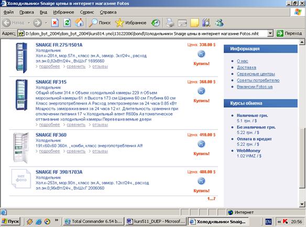Viewport: 306px width, 227px height.
Task: Expand the Back button history arrow
Action: click(29, 23)
